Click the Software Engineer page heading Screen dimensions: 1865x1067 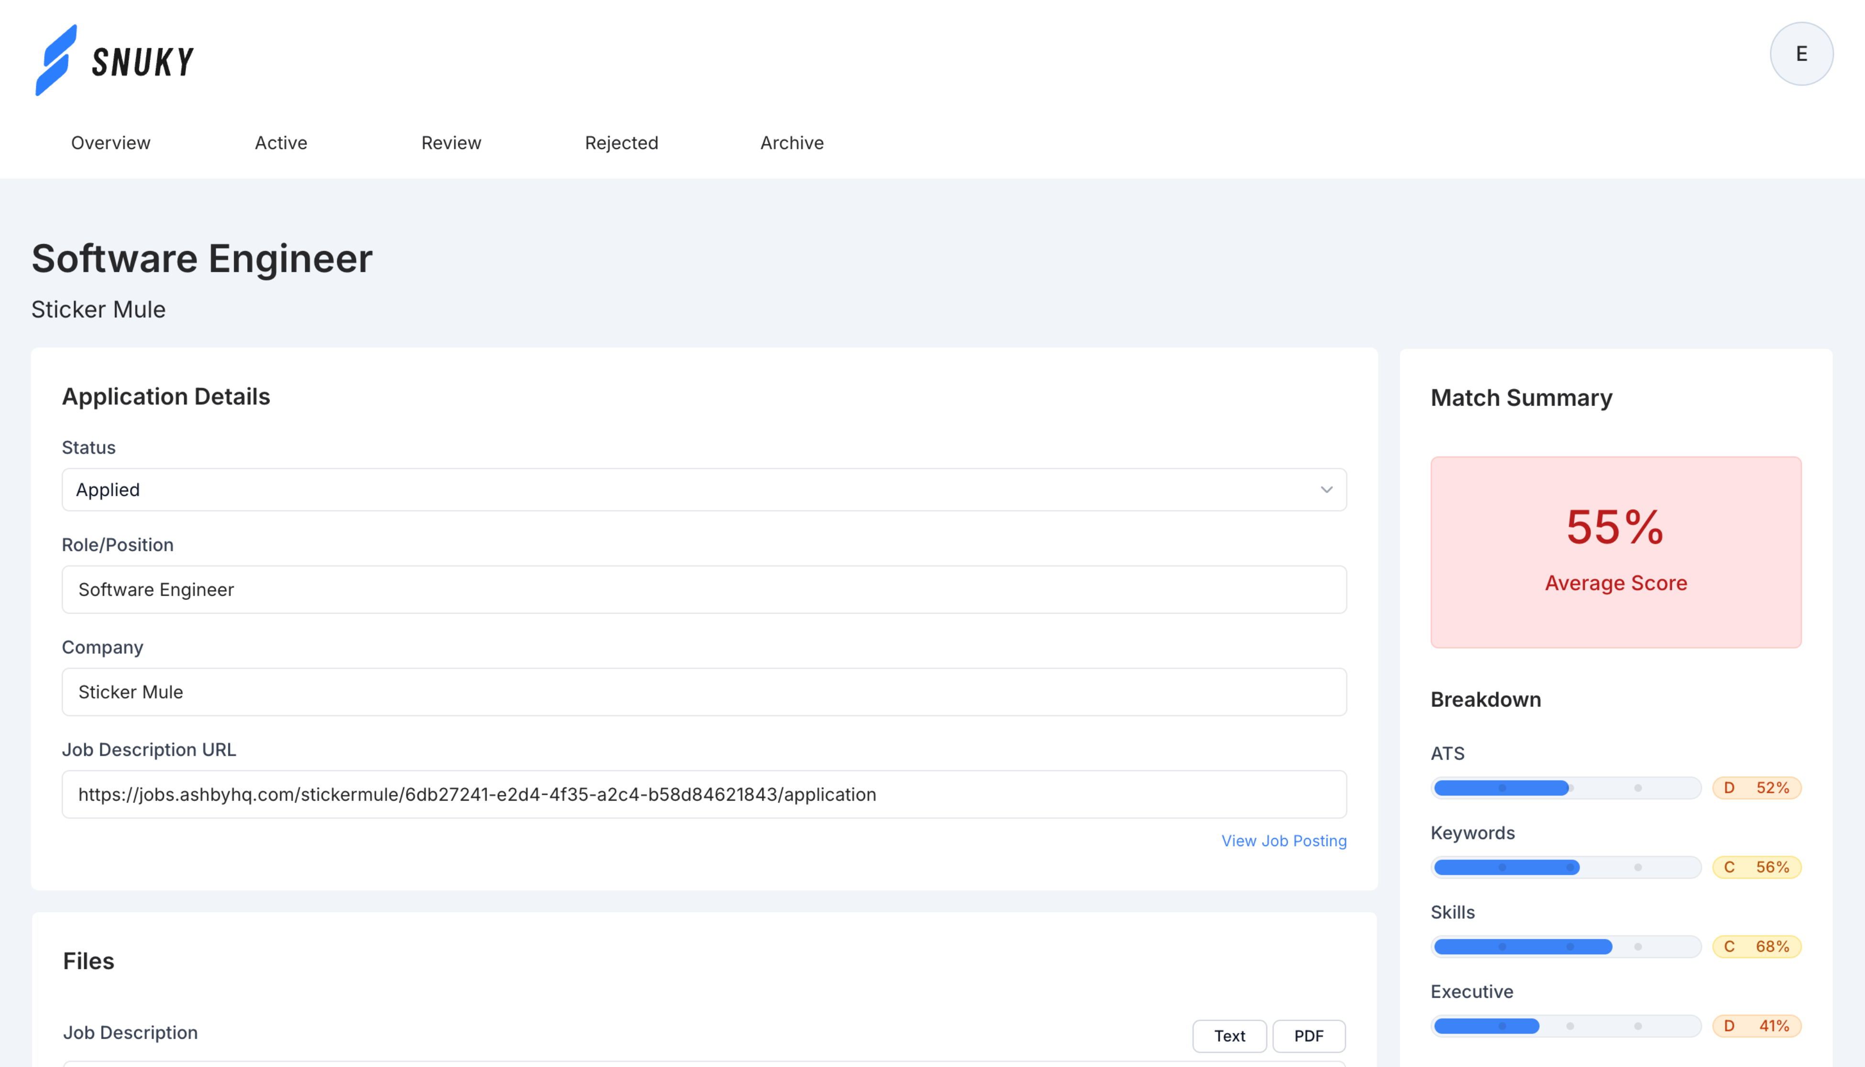point(202,259)
